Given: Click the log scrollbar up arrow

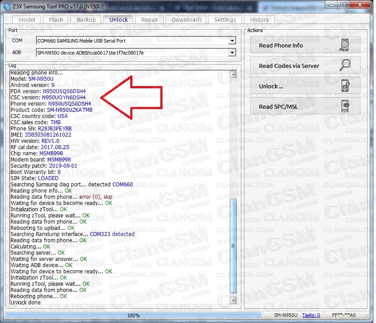Looking at the screenshot, I should (233, 75).
